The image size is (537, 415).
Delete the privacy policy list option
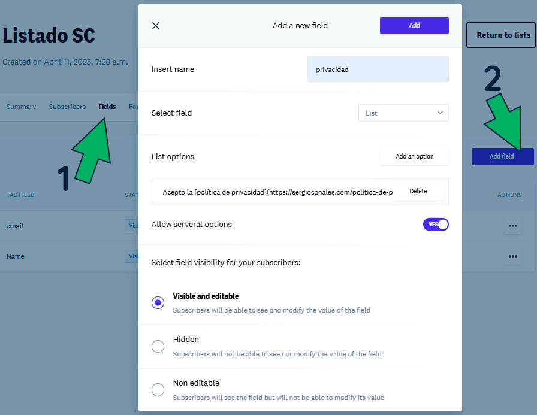pyautogui.click(x=418, y=192)
